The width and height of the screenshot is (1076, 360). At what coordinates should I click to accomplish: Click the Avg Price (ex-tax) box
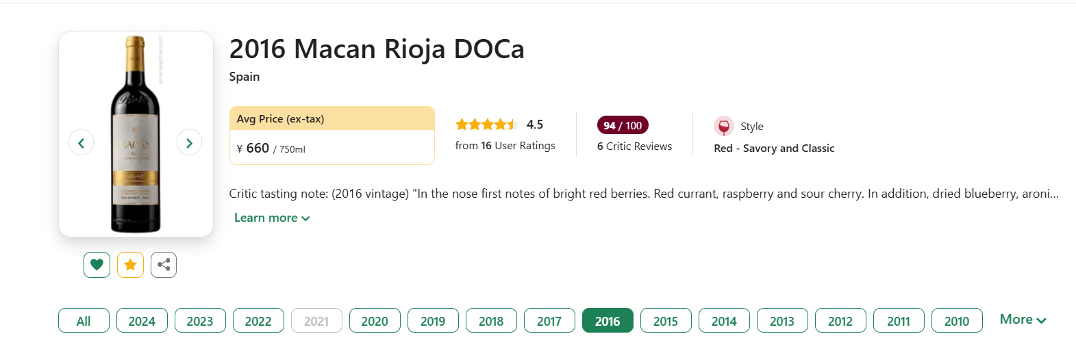pos(332,136)
